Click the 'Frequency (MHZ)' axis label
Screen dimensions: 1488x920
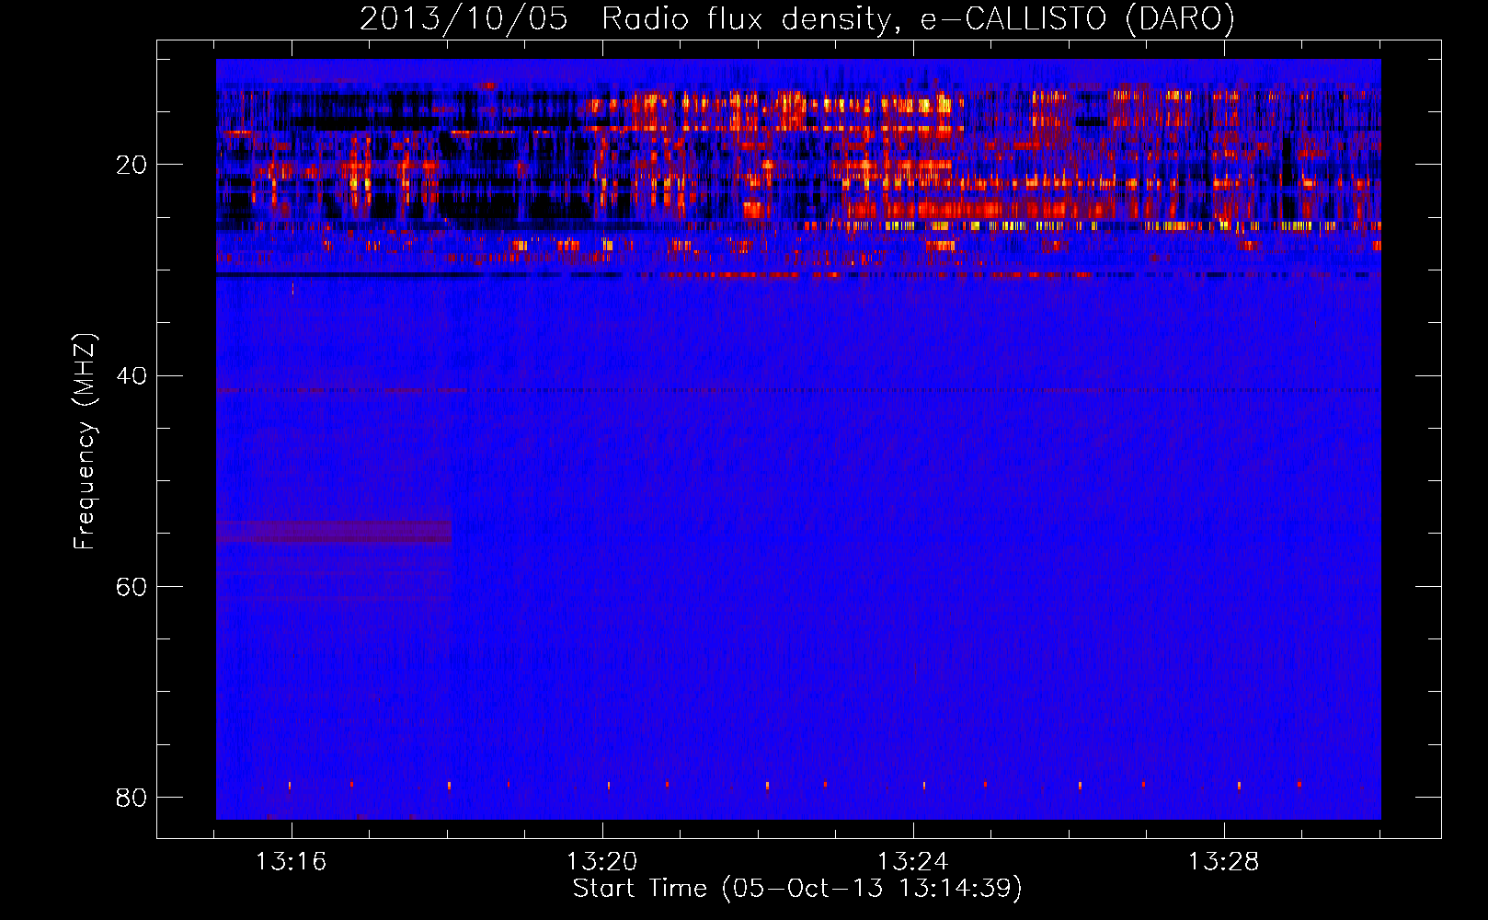84,442
